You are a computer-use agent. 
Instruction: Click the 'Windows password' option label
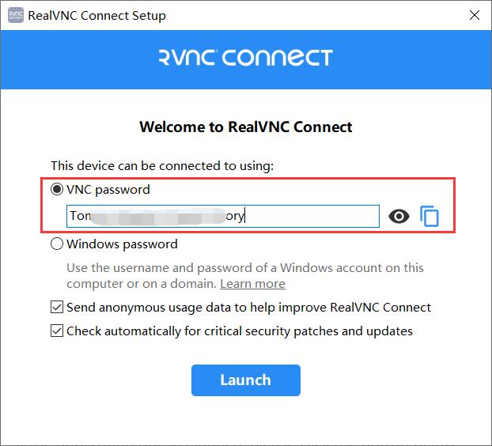coord(122,244)
